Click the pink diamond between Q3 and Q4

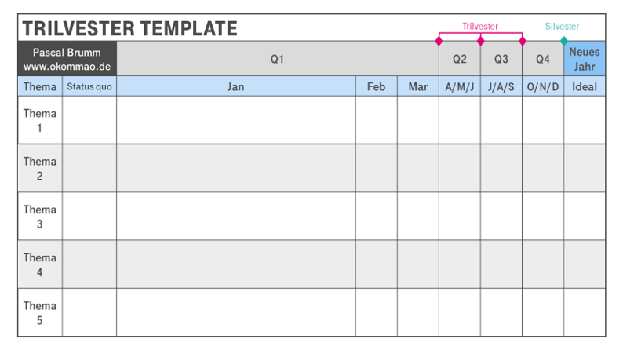pos(522,41)
